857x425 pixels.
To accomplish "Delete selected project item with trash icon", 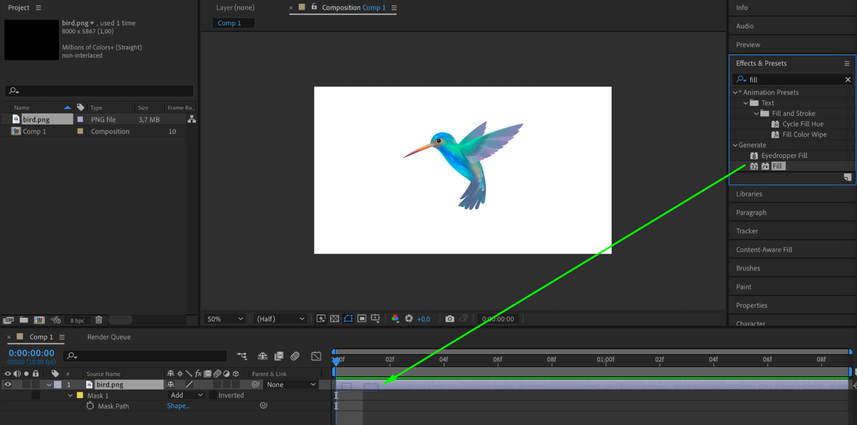I will coord(99,320).
